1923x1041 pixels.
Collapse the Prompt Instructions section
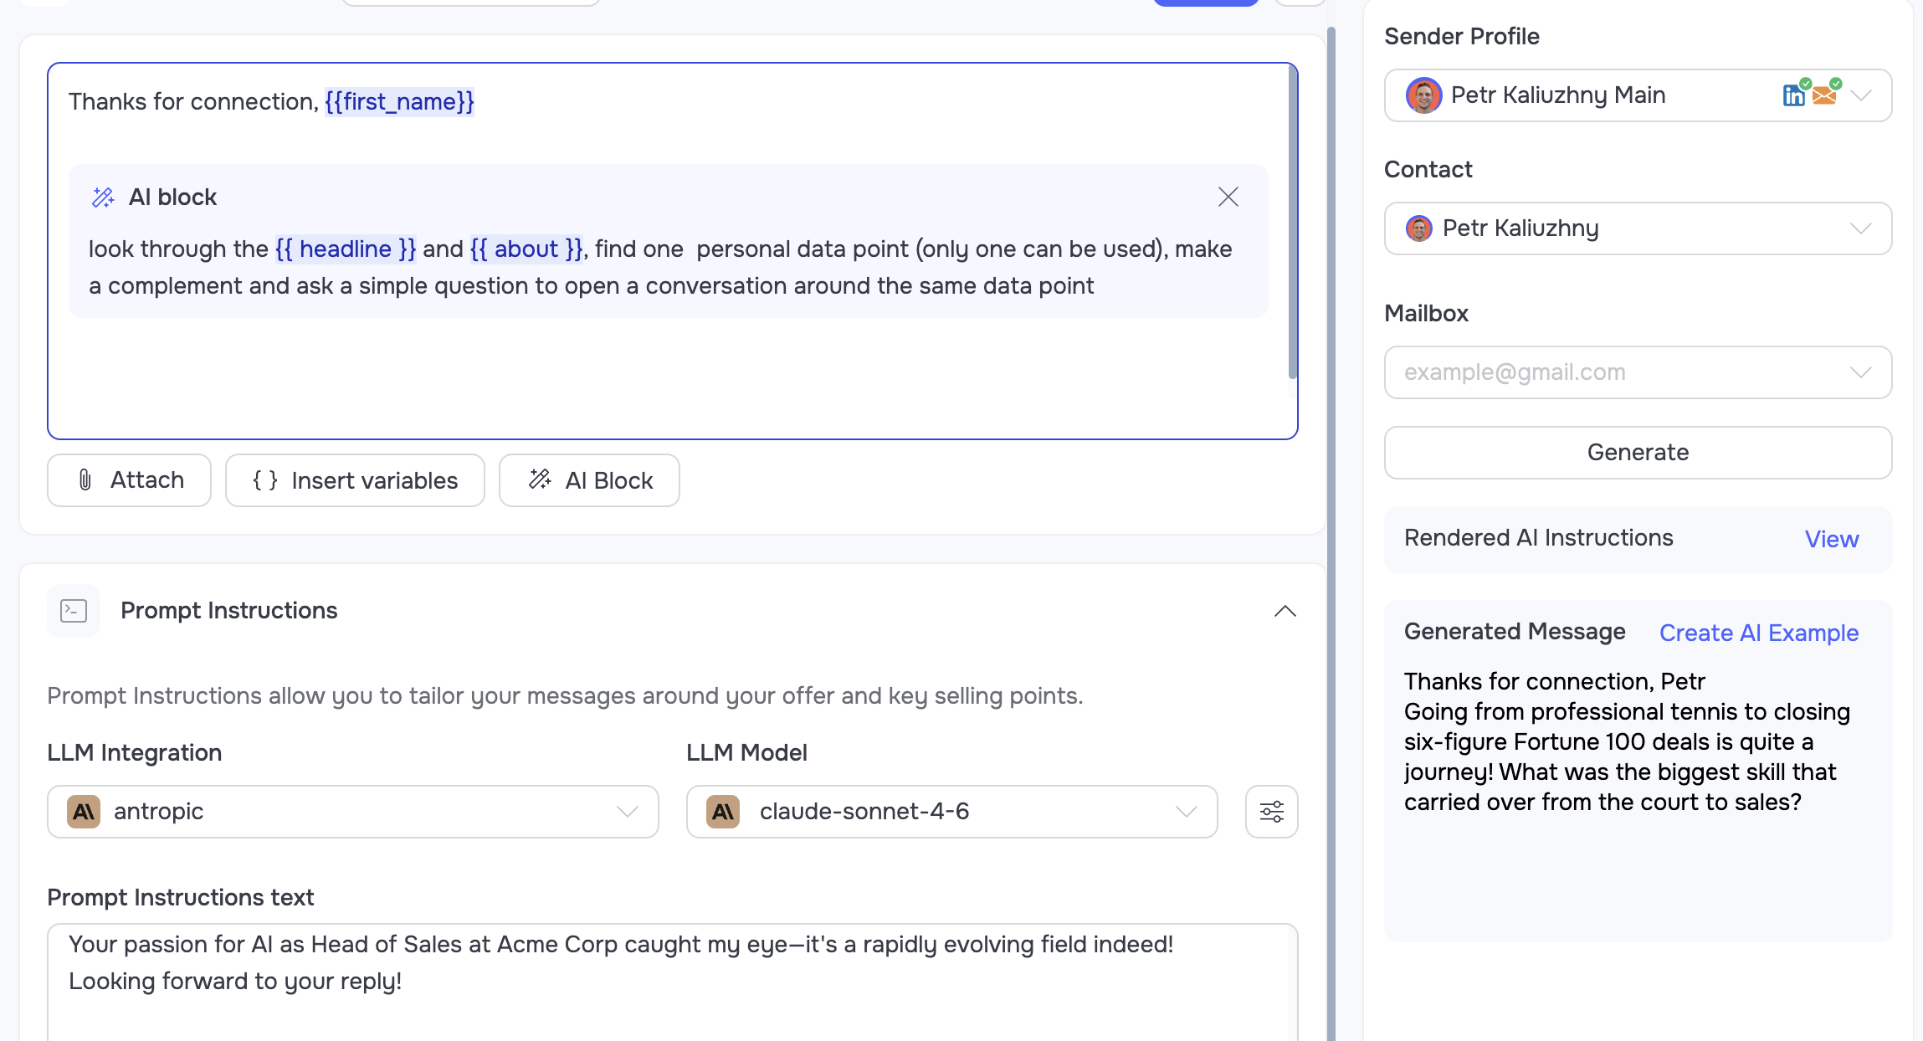[x=1285, y=611]
